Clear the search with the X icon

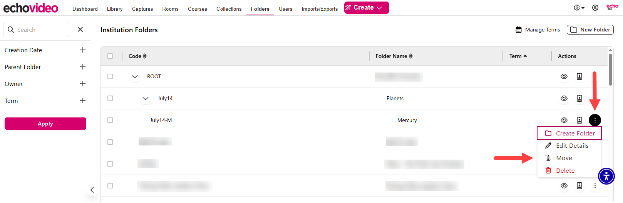[x=80, y=30]
